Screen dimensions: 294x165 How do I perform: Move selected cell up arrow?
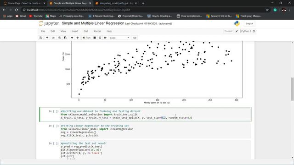click(72, 38)
